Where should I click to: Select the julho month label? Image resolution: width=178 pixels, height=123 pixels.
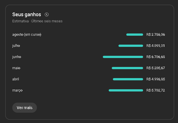point(16,46)
